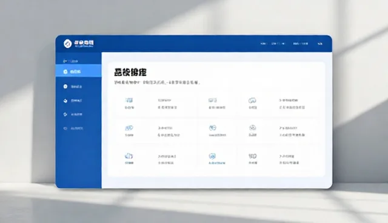The image size is (388, 223).
Task: Click the cloud icon in the grid's top row
Action: 252,101
